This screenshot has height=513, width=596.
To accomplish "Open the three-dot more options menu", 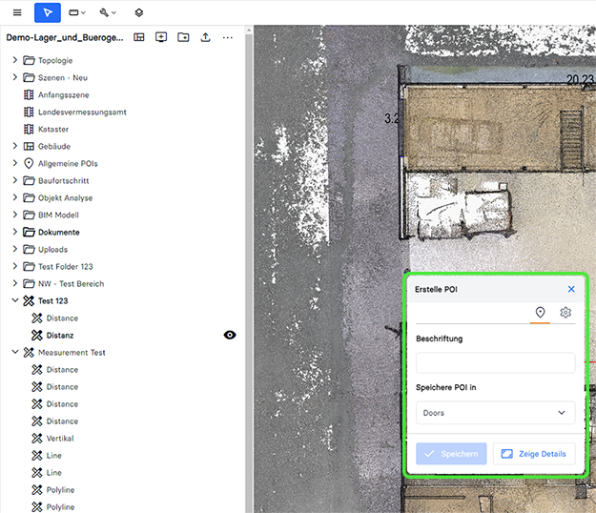I will 227,37.
